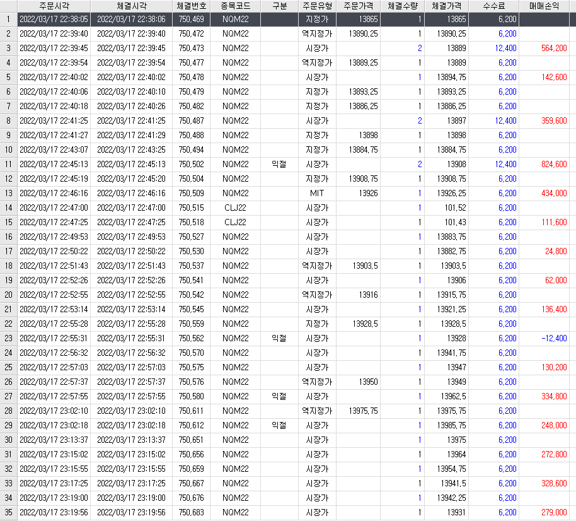The image size is (576, 521).
Task: Click execution price 13926,25
Action: (451, 194)
